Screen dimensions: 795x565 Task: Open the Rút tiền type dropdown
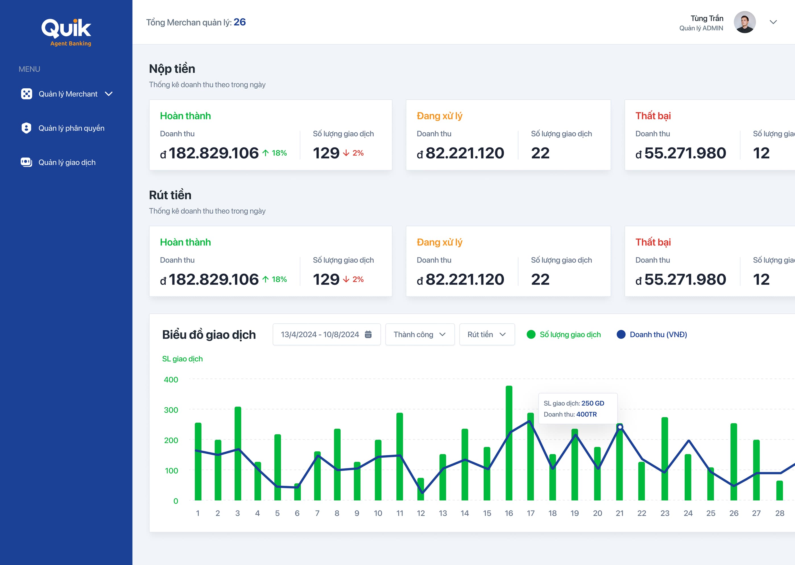coord(487,334)
